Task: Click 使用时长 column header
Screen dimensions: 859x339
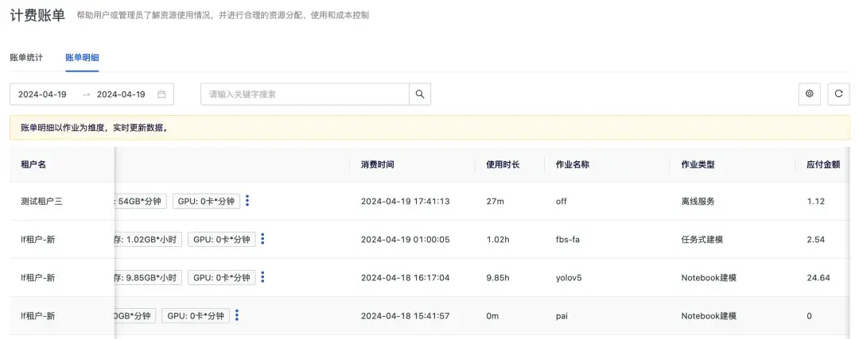Action: coord(503,164)
